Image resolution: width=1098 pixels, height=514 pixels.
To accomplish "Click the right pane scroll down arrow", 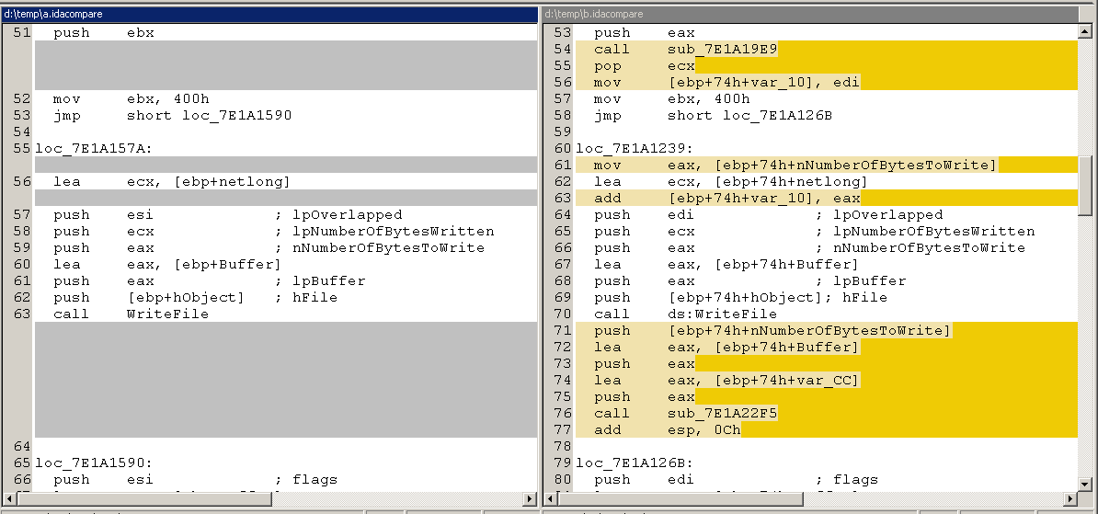I will point(1085,483).
